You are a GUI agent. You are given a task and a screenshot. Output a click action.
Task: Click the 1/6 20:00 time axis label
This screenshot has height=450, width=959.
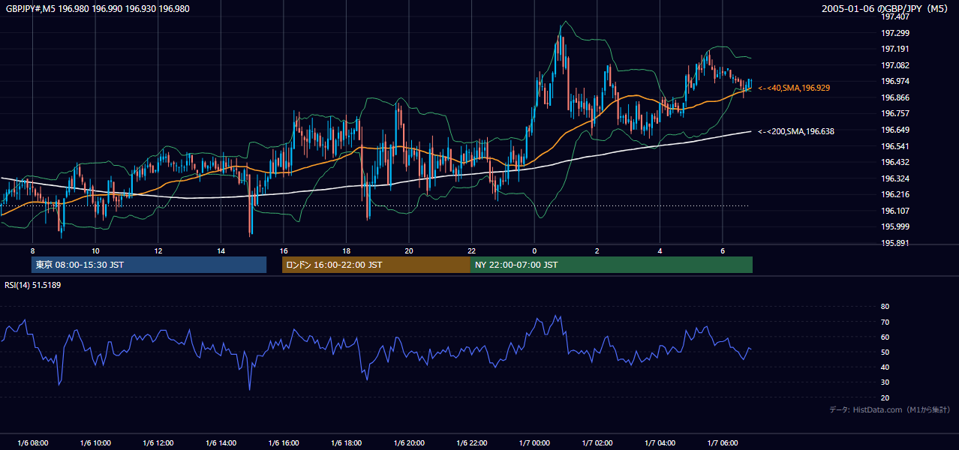[408, 443]
